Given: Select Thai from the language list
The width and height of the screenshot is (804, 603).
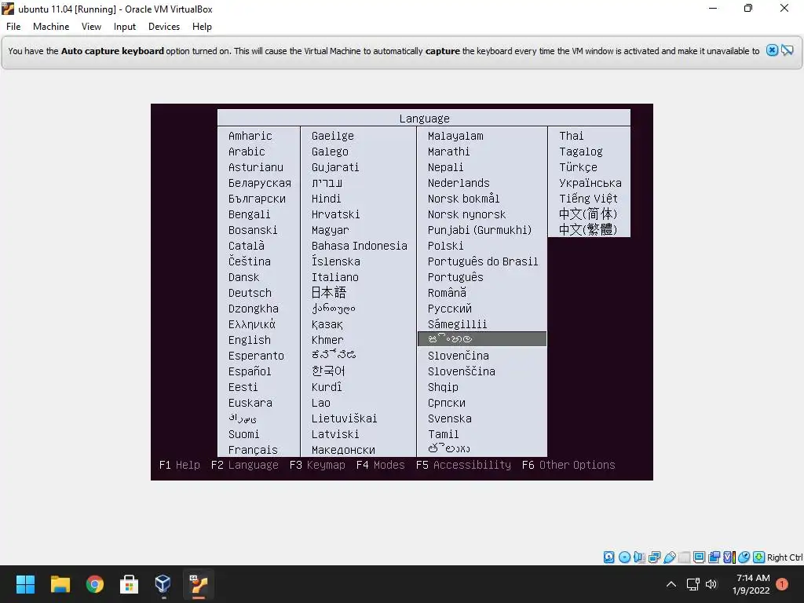Looking at the screenshot, I should 572,136.
